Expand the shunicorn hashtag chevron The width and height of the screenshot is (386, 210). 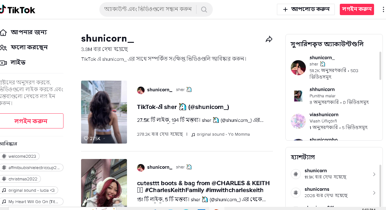374,174
